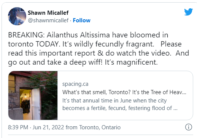Screen dimensions: 197x138
Task: Click the lit window on the brick wall photo
Action: coord(12,84)
